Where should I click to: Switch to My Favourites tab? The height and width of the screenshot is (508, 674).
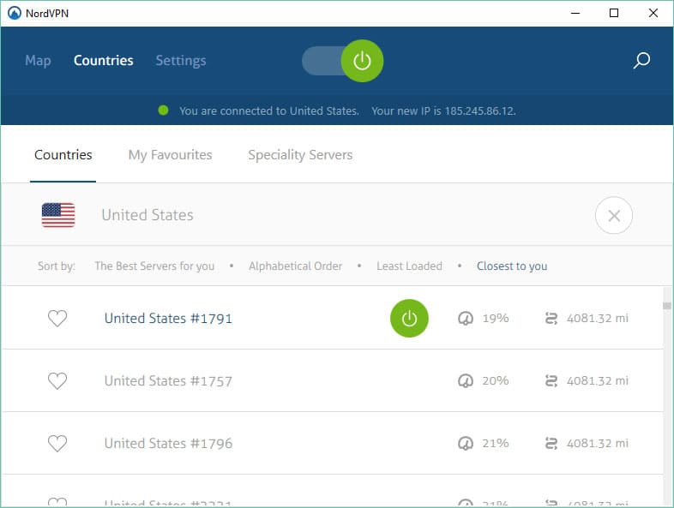171,154
